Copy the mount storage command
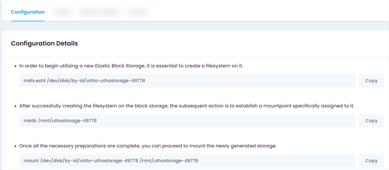 pos(371,161)
